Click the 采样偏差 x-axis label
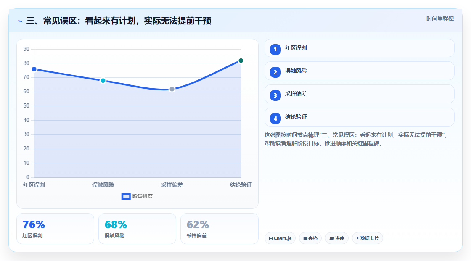This screenshot has width=471, height=261. (x=172, y=185)
